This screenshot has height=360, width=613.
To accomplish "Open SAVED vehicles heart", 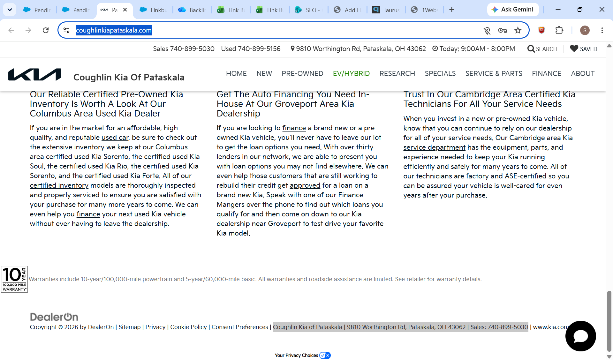I will click(x=584, y=49).
